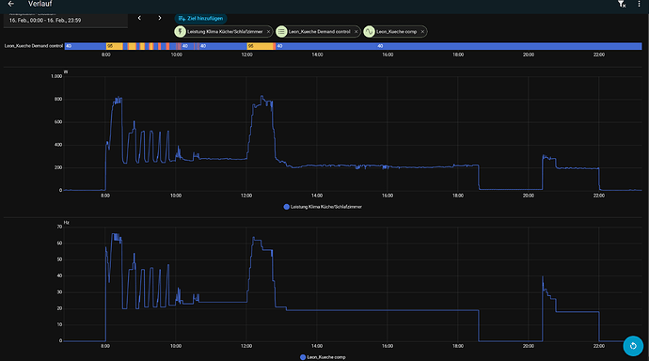Go to the previous date range
Screen dimensions: 649x361
pos(139,18)
